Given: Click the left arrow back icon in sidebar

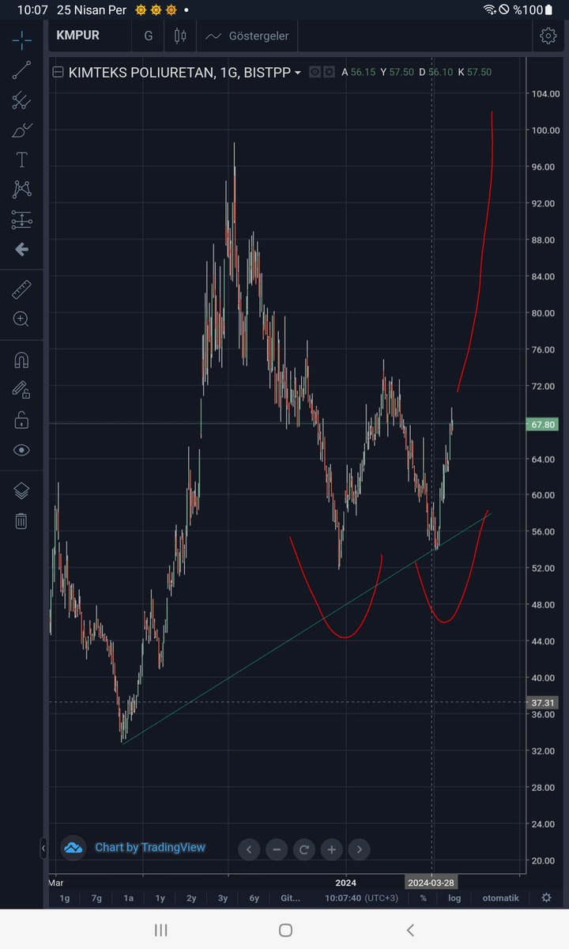Looking at the screenshot, I should (x=21, y=249).
